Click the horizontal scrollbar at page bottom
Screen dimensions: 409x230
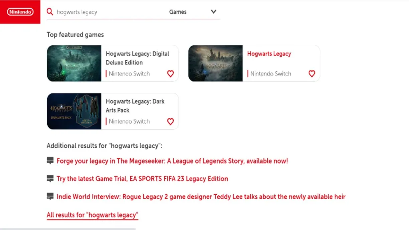[x=68, y=229]
